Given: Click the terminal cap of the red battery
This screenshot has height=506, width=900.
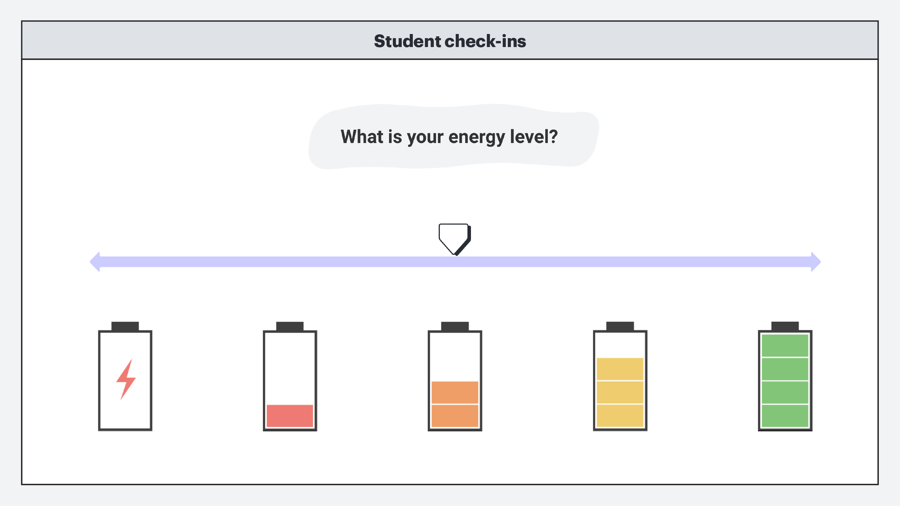Looking at the screenshot, I should tap(290, 326).
